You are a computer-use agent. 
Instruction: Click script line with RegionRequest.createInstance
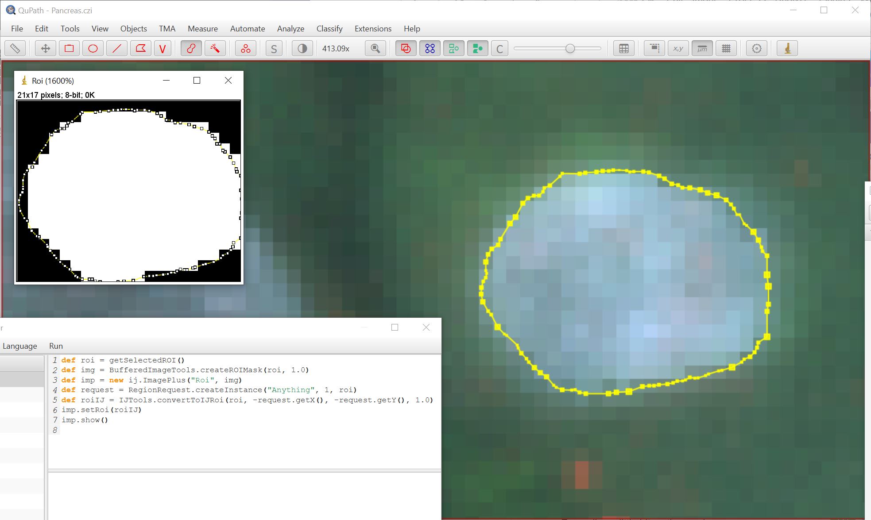(209, 390)
